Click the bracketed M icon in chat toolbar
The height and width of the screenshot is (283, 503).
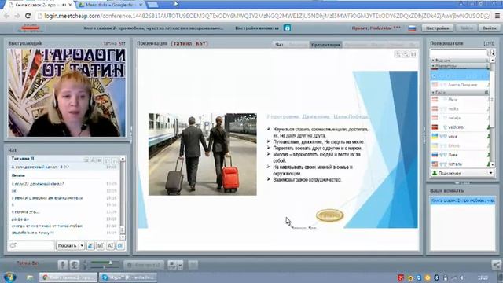(x=101, y=246)
